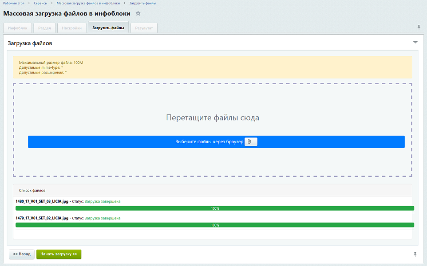Add page to favorites with star icon
Viewport: 427px width, 266px height.
click(138, 13)
